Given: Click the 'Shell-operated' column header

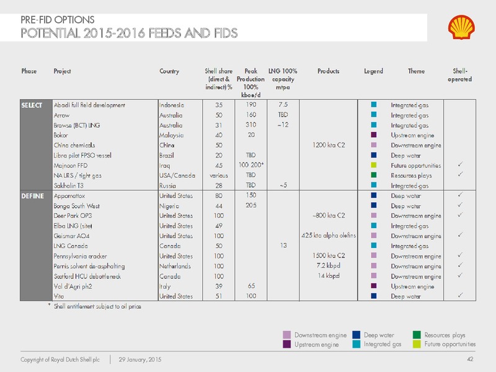Looking at the screenshot, I should pyautogui.click(x=459, y=75).
